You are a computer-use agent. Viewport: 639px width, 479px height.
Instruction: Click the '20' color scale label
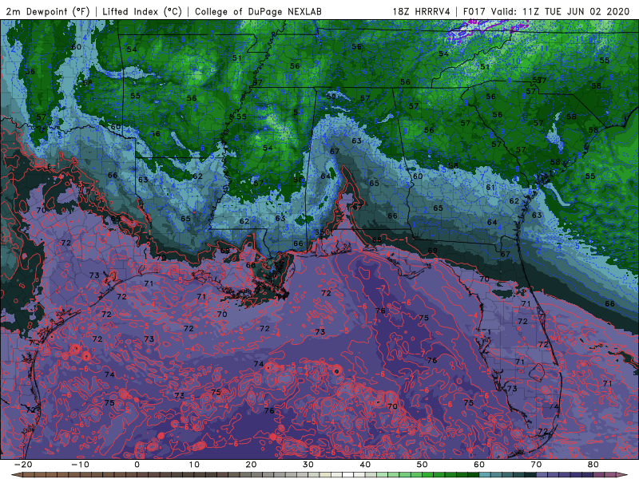coord(251,465)
